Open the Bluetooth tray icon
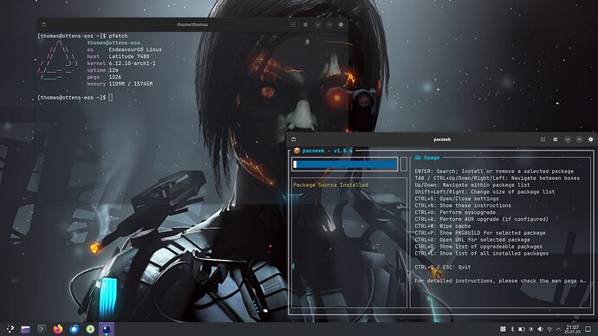This screenshot has width=598, height=336. [x=512, y=329]
